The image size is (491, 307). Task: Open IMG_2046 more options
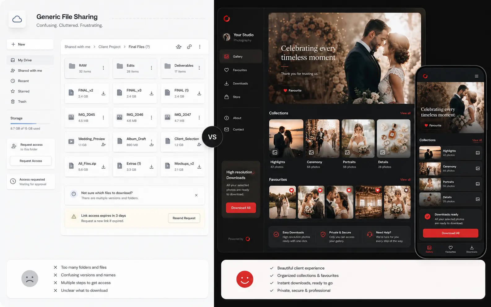coord(151,118)
